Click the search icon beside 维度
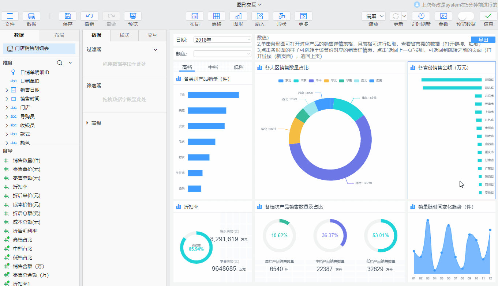This screenshot has width=498, height=286. [x=60, y=63]
